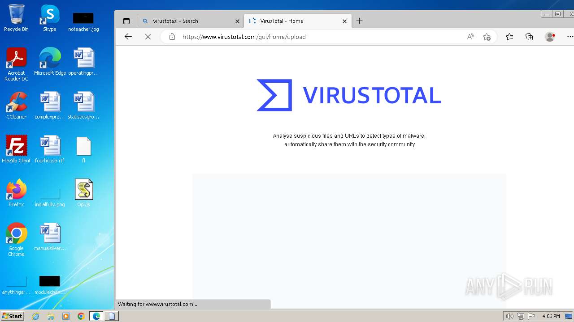Viewport: 574px width, 322px height.
Task: Open a new browser tab
Action: click(359, 21)
